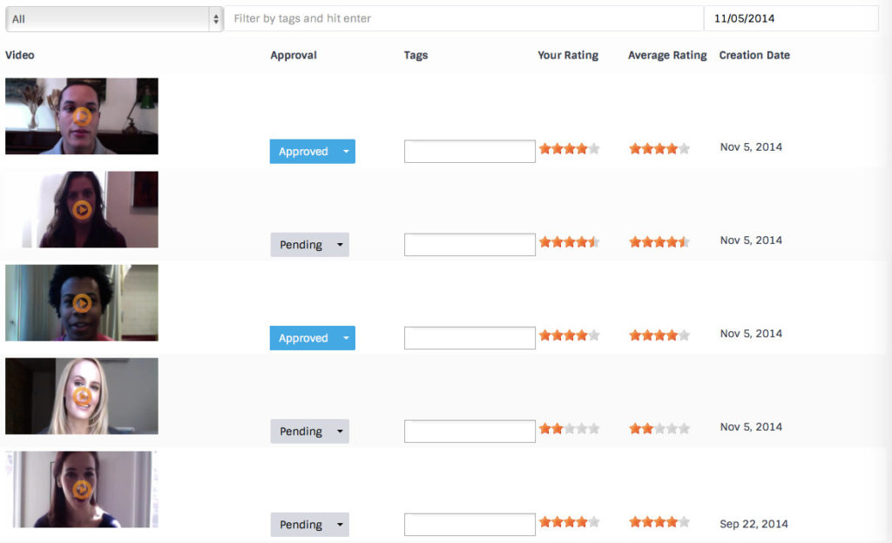The height and width of the screenshot is (543, 892).
Task: Expand the Approved dropdown for the third video
Action: [x=346, y=338]
